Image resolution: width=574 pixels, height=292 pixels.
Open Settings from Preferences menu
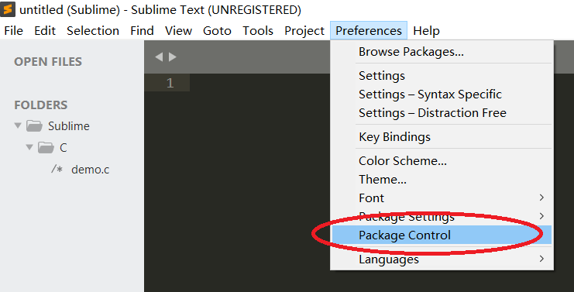[x=442, y=76]
